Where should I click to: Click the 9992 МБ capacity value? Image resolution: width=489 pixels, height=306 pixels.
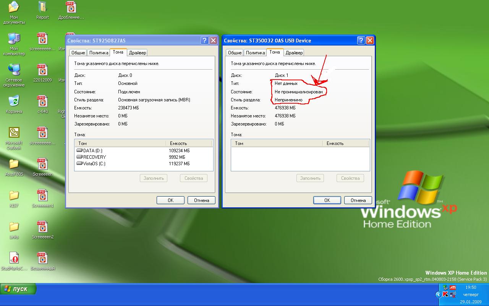click(x=177, y=157)
